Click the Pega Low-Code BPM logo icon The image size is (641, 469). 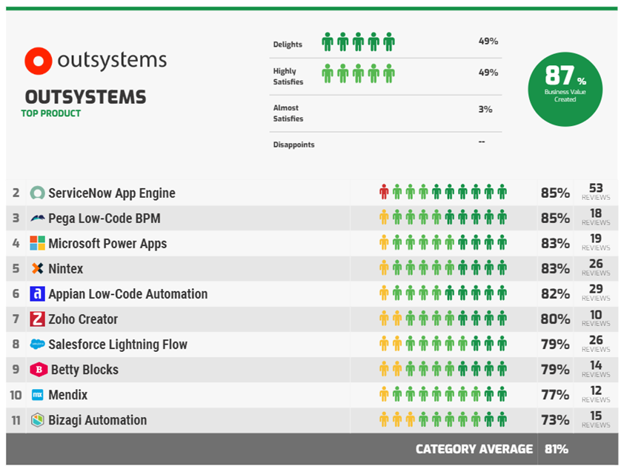37,219
